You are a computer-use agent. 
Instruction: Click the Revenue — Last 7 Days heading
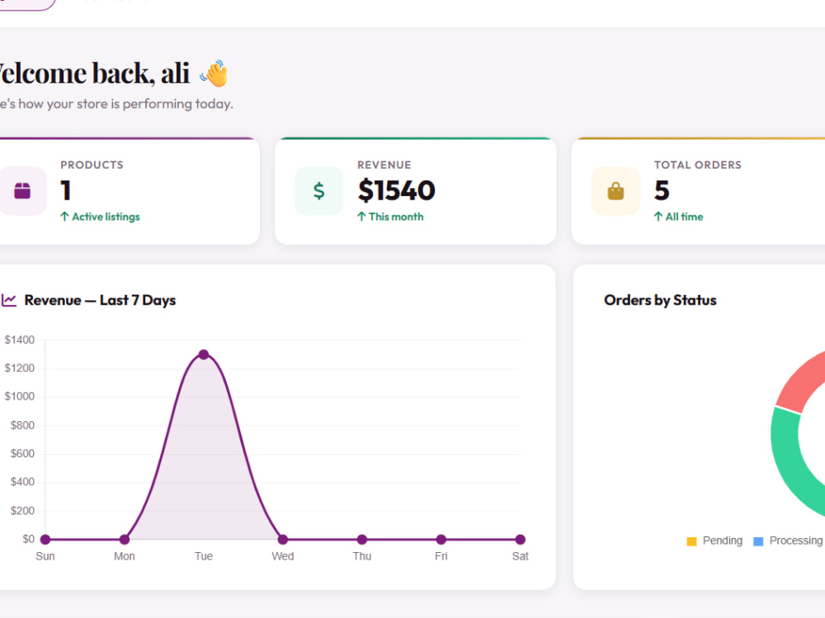tap(100, 300)
